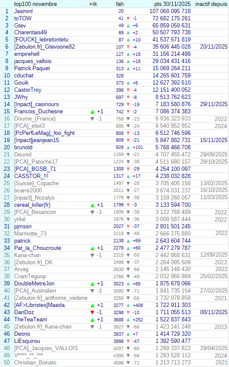Image resolution: width=229 pixels, height=367 pixels.
Task: Click the up triangle in CASSTOR_!!!'s fah column
Action: tap(128, 176)
